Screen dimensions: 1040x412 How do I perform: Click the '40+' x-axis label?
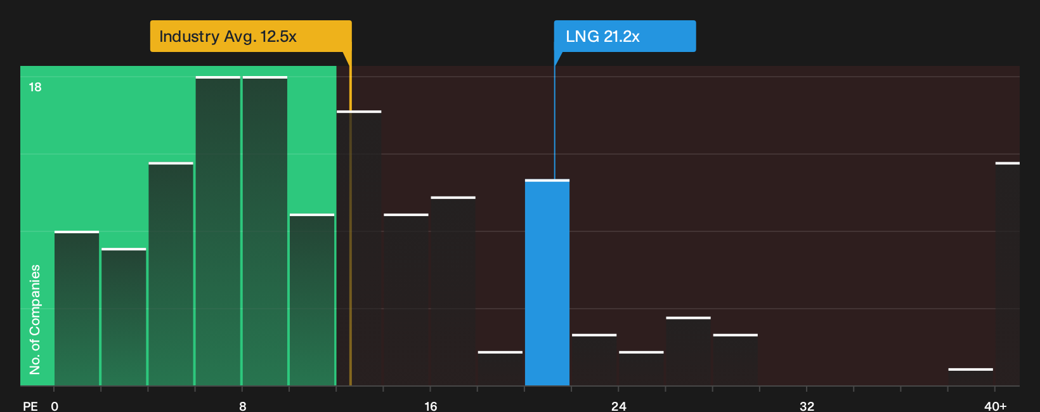coord(995,406)
